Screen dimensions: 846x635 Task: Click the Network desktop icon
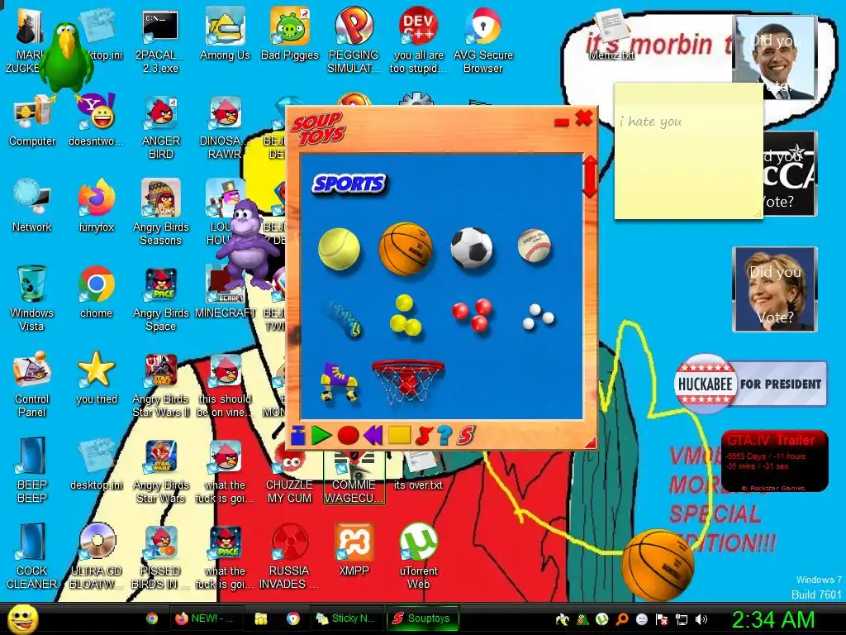coord(31,206)
